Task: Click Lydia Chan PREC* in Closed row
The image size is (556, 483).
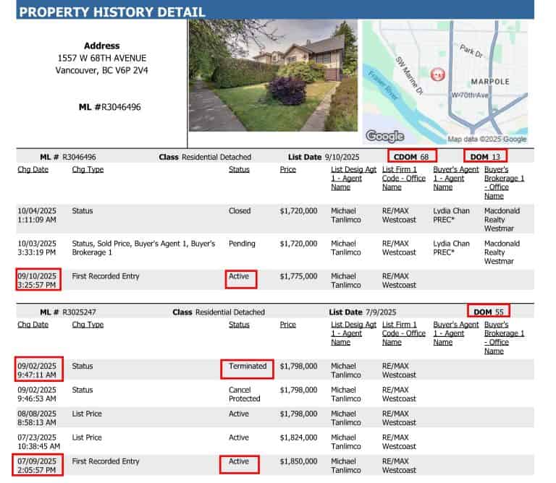Action: pos(451,215)
